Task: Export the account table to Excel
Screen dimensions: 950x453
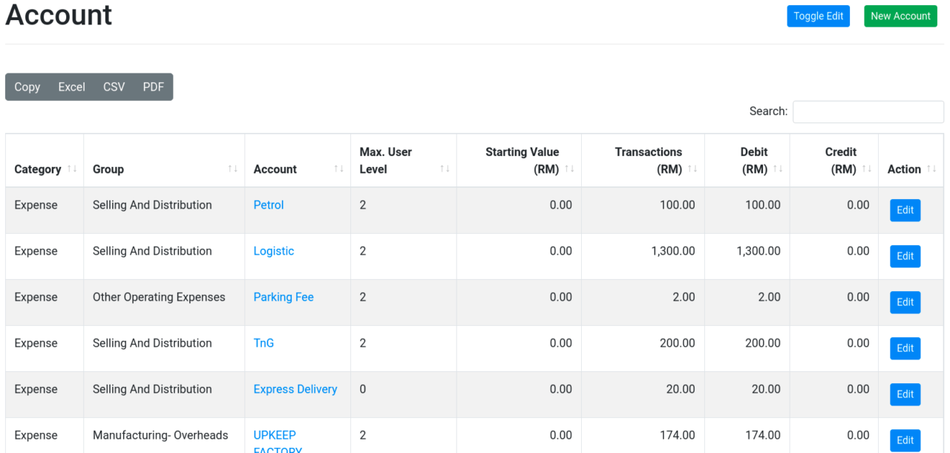Action: [x=71, y=87]
